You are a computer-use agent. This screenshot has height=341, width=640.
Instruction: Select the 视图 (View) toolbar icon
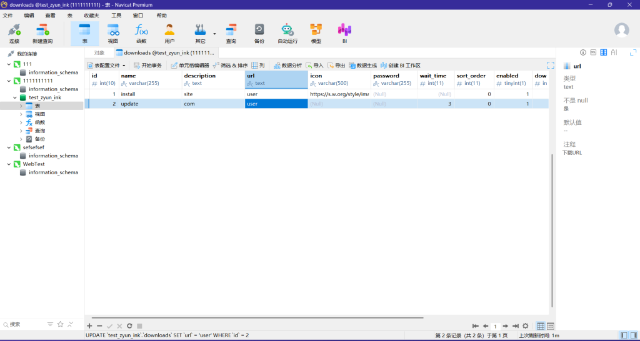click(x=113, y=33)
